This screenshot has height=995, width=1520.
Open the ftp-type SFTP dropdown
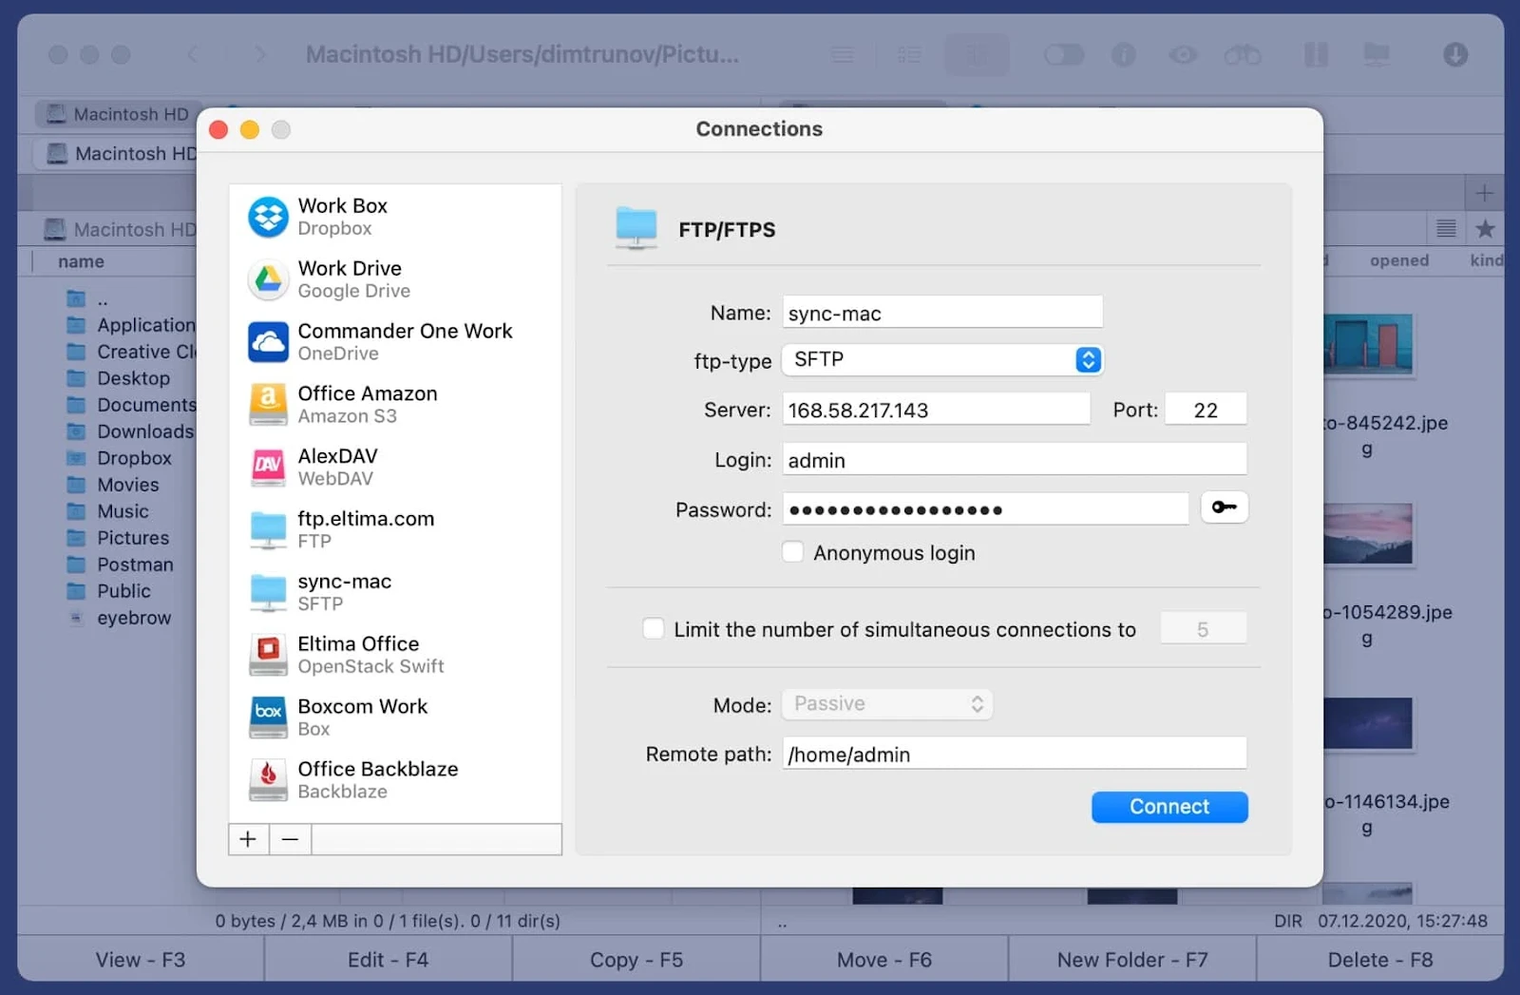[x=941, y=360]
